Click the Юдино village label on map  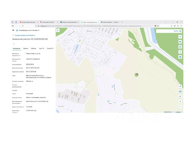(x=110, y=103)
